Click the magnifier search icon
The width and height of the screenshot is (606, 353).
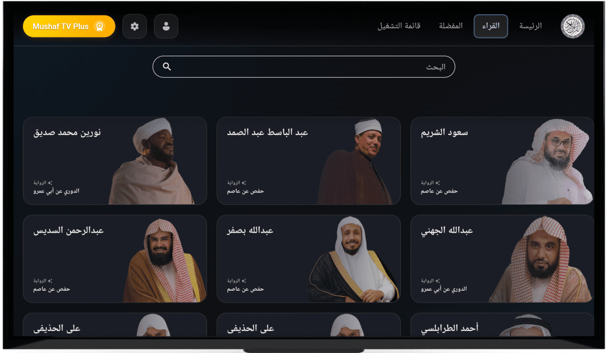(167, 67)
